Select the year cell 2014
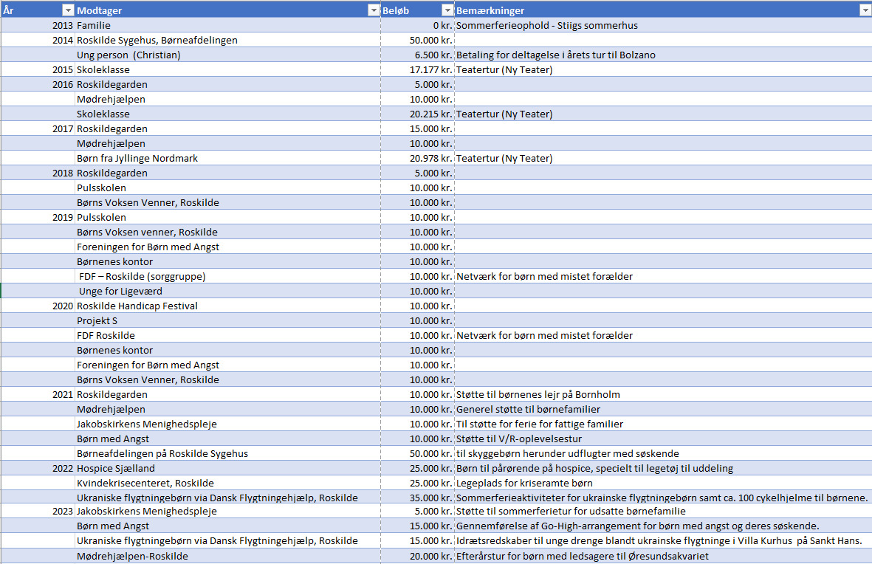The height and width of the screenshot is (564, 872). tap(38, 40)
